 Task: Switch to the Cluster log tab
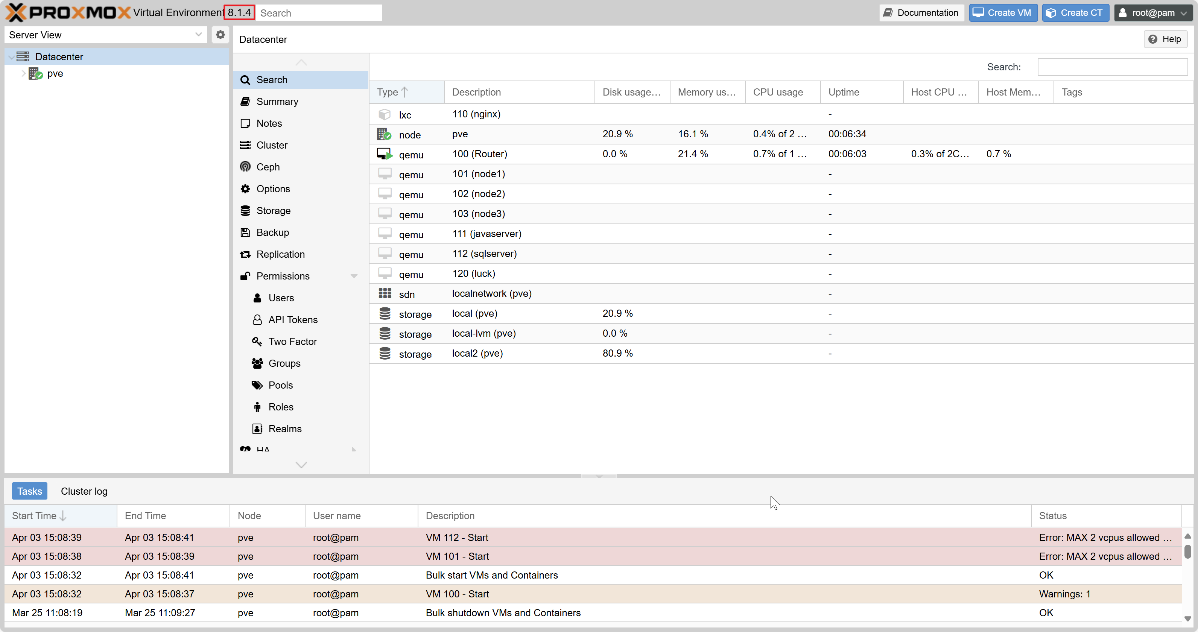tap(84, 491)
